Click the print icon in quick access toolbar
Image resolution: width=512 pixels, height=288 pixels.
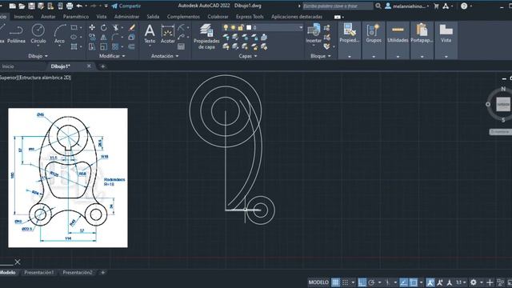pos(70,6)
